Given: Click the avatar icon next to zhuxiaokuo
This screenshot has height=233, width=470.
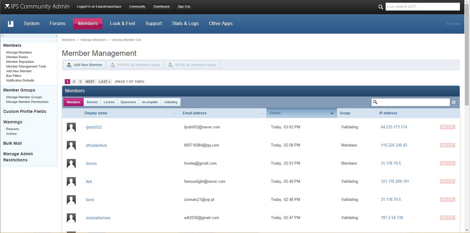Looking at the screenshot, I should 71,145.
